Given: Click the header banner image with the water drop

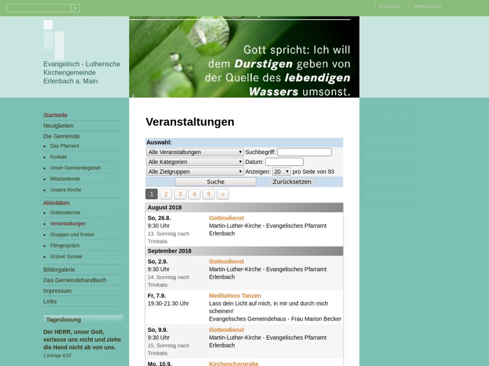Looking at the screenshot, I should click(244, 57).
